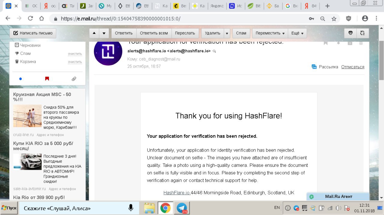The width and height of the screenshot is (384, 215).
Task: Click the Удалить delete button
Action: pyautogui.click(x=212, y=33)
